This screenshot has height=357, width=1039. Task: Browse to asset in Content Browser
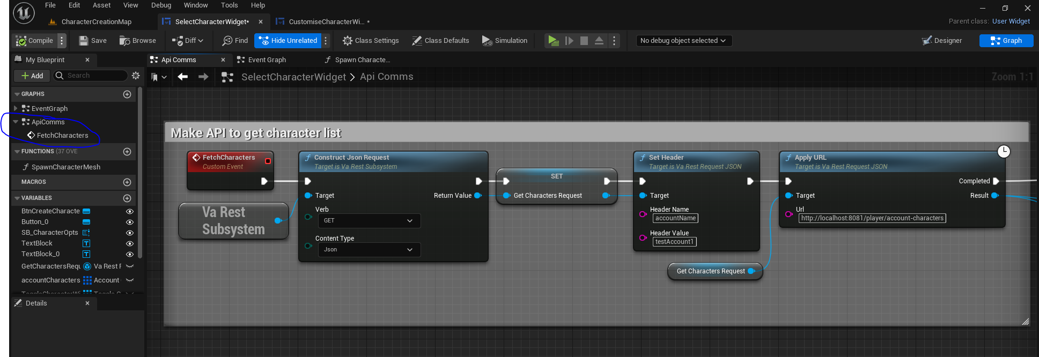tap(138, 41)
